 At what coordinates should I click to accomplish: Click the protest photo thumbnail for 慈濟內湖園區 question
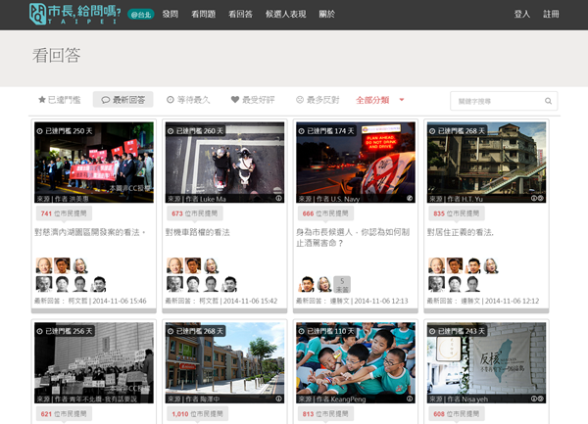coord(94,163)
